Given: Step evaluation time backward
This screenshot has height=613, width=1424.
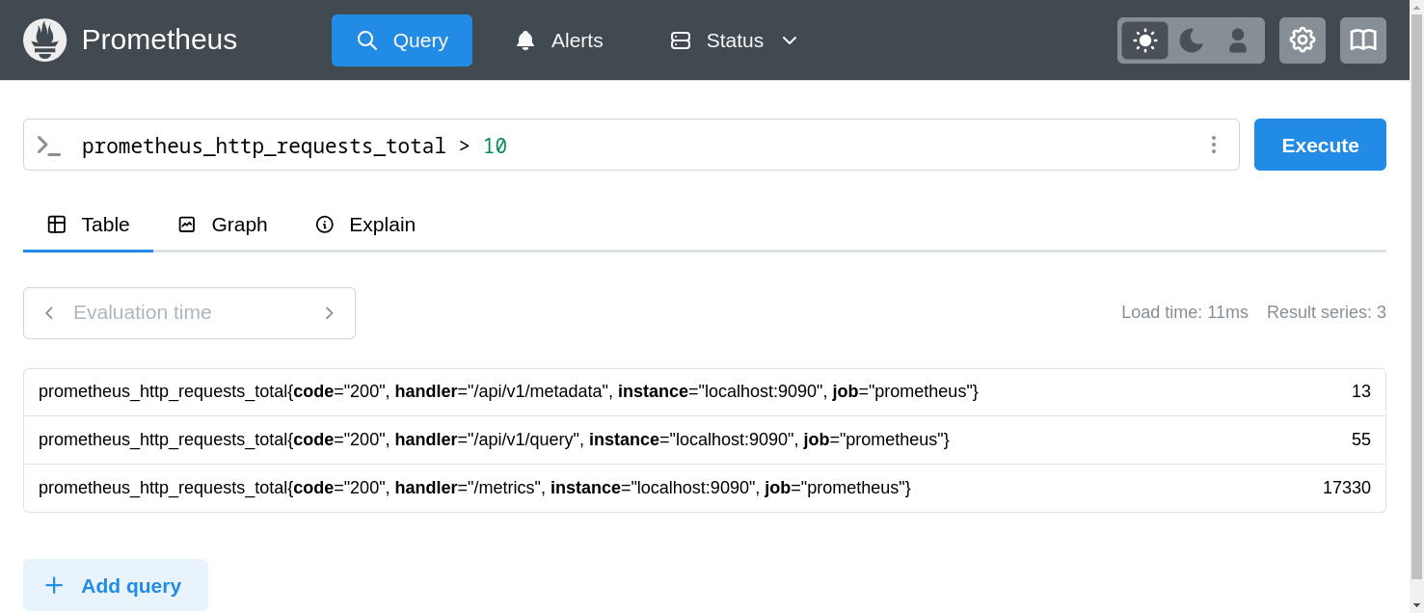Looking at the screenshot, I should [49, 313].
